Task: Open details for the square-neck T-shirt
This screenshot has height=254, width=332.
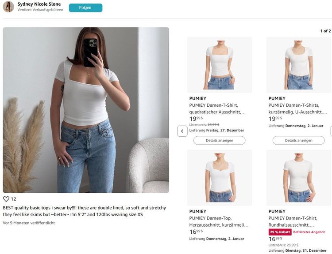Action: coord(219,140)
